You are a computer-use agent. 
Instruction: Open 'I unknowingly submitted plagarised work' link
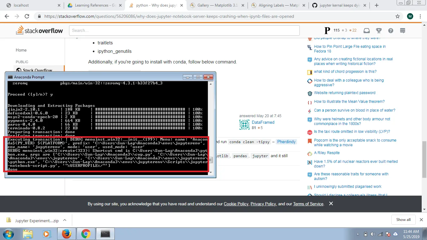348,187
